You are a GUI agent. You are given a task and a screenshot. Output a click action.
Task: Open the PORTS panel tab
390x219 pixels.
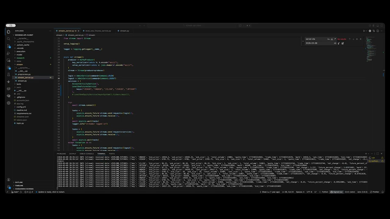[112, 154]
